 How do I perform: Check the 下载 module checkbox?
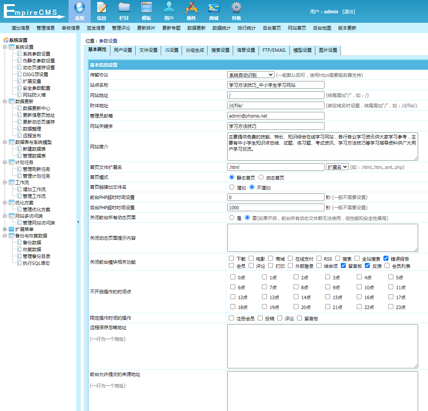(x=232, y=258)
